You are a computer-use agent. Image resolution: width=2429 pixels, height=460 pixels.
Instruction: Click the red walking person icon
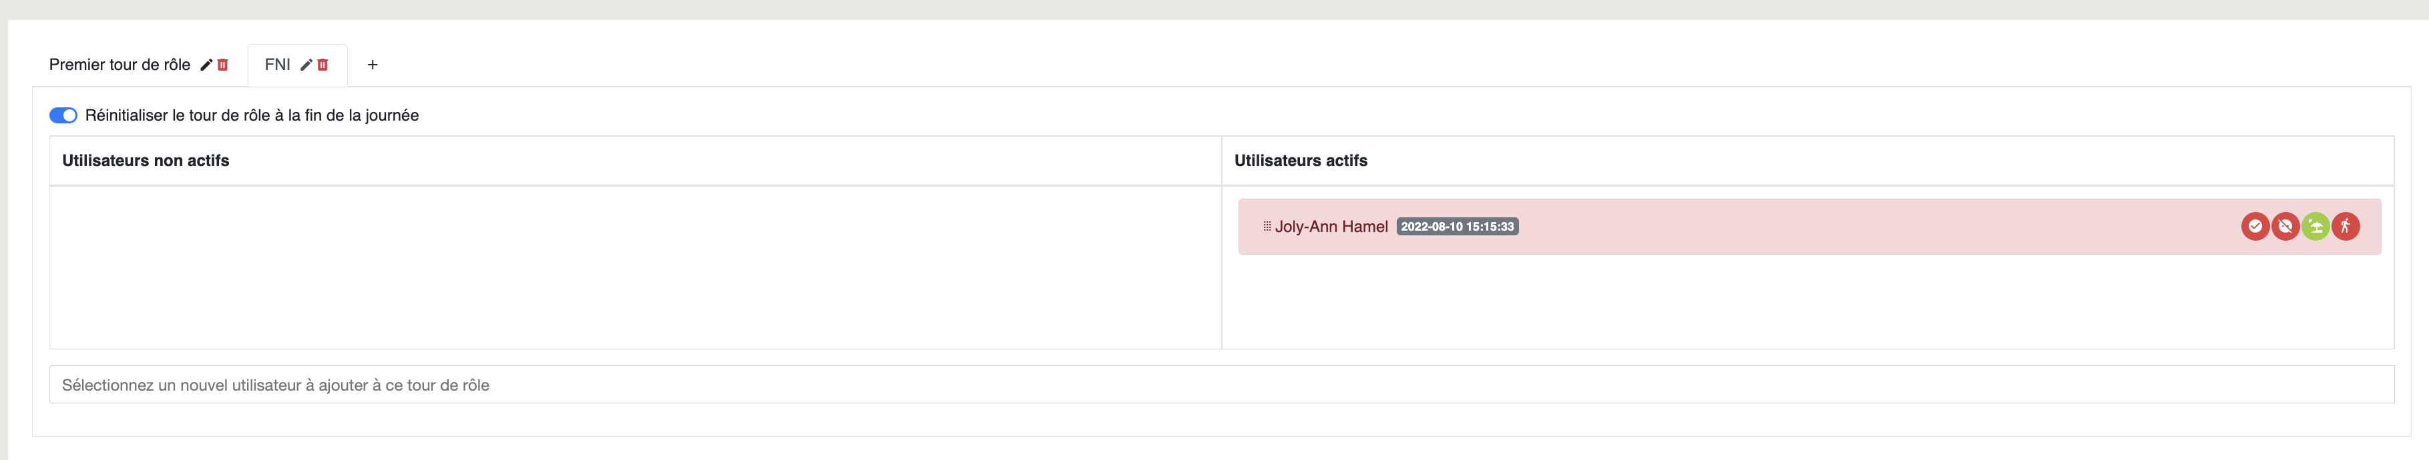point(2345,226)
